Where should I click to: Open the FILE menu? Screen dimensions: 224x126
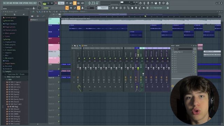coord(4,3)
